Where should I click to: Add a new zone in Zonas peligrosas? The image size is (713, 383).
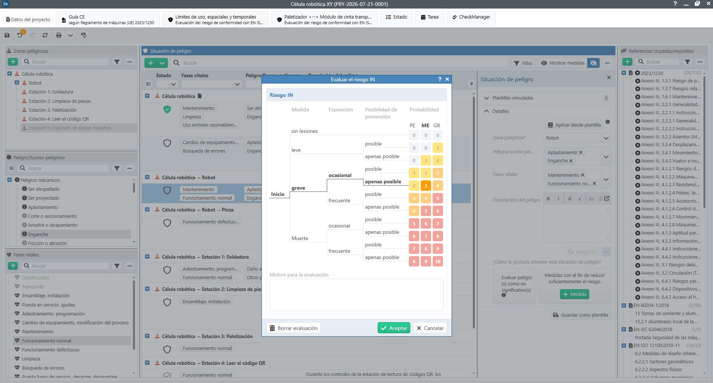(x=13, y=62)
